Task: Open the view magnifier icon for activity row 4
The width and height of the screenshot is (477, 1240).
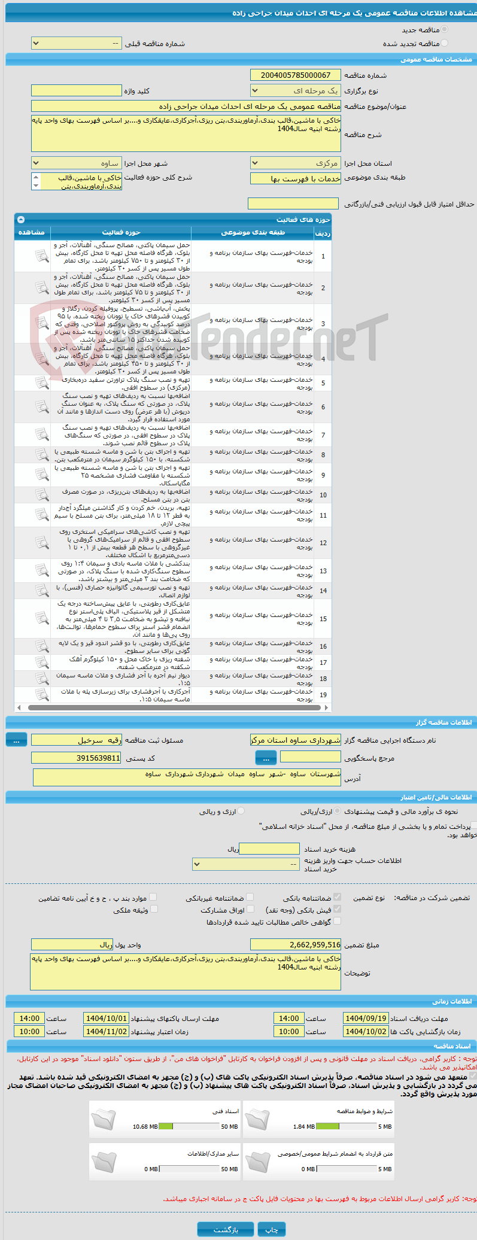Action: click(x=42, y=359)
